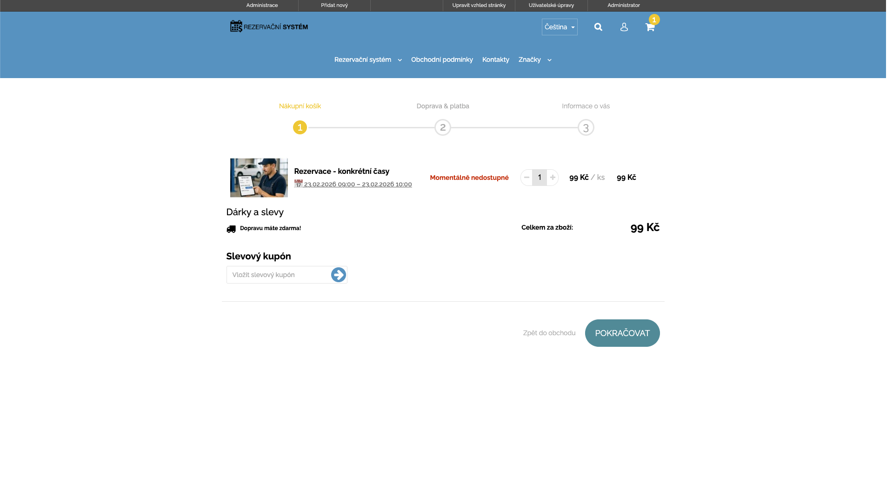This screenshot has width=893, height=503.
Task: Go to the Kontakty menu item
Action: [x=495, y=60]
